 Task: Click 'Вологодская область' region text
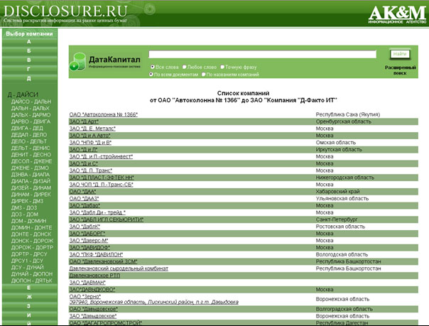click(342, 254)
